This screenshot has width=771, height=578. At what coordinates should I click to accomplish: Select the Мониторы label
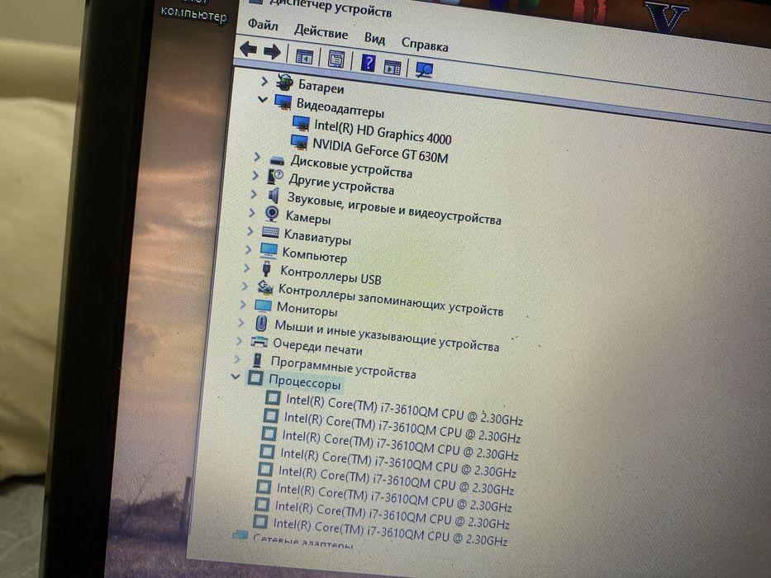[x=307, y=309]
